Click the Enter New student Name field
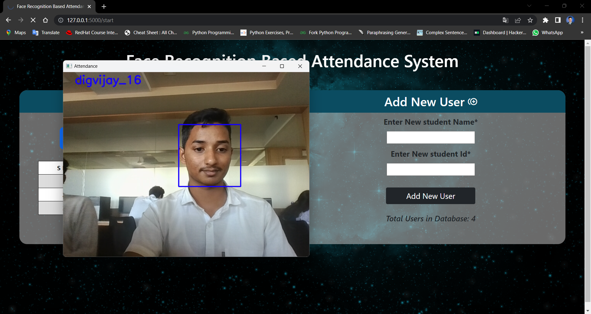The width and height of the screenshot is (591, 314). [430, 137]
